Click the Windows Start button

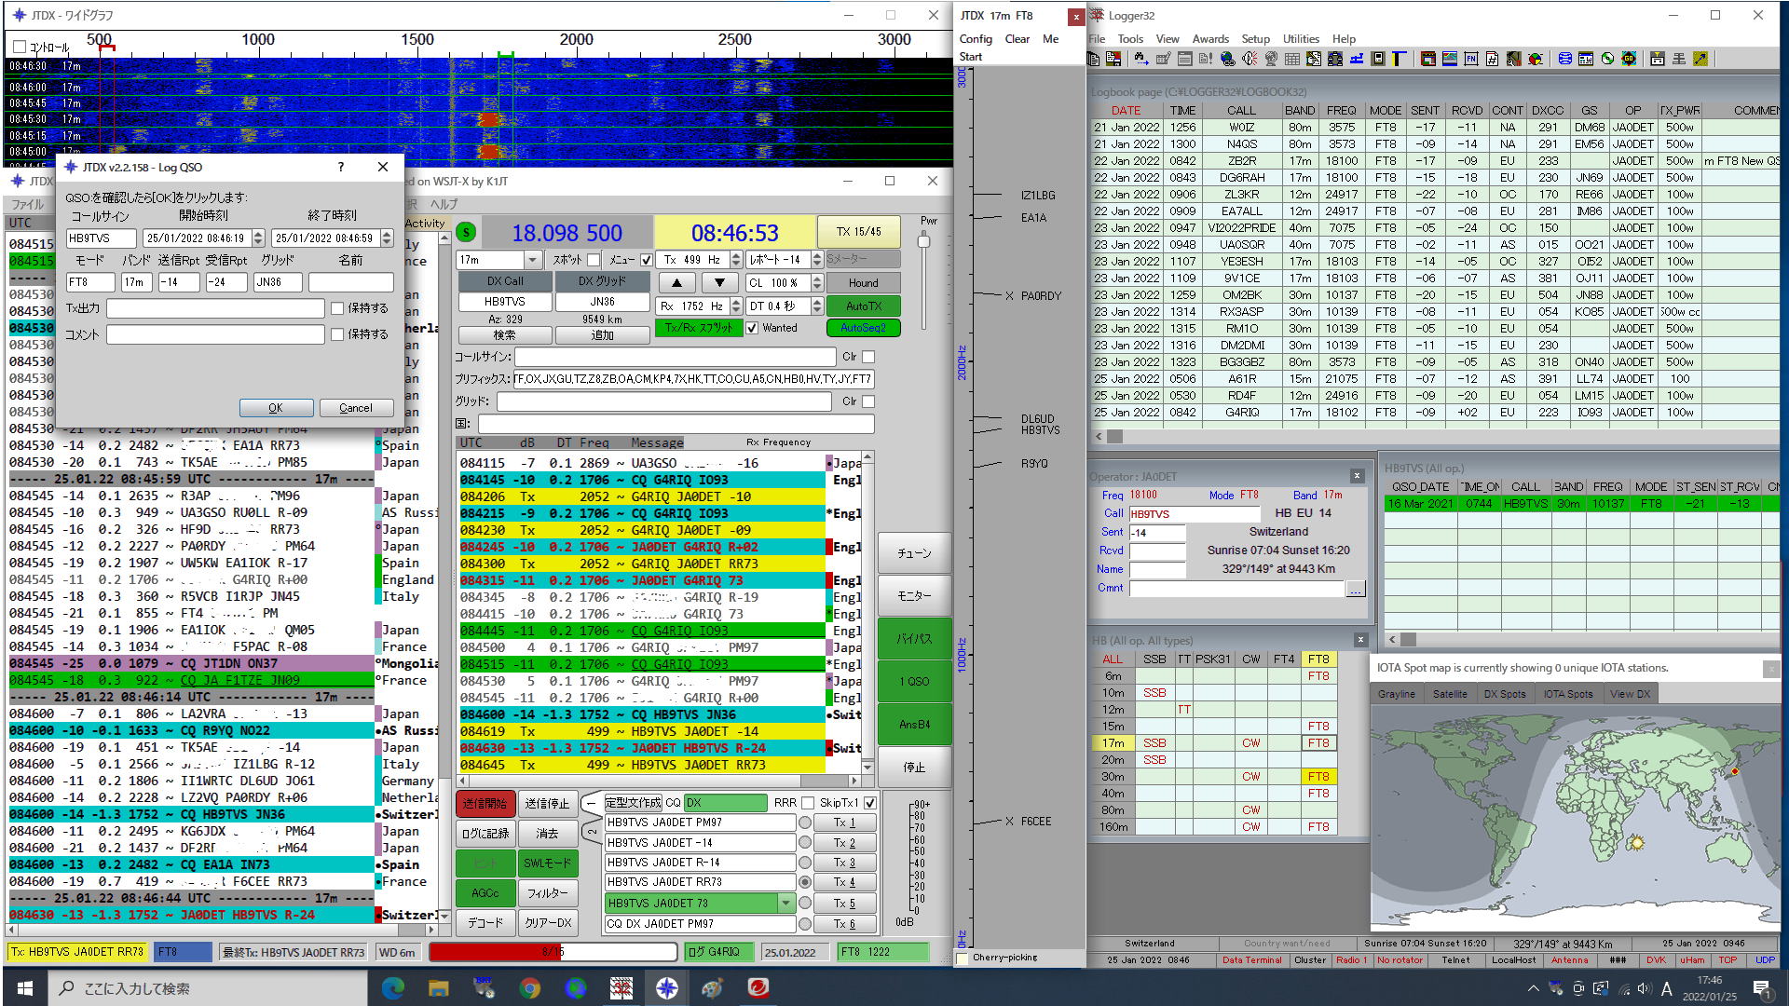pyautogui.click(x=24, y=987)
